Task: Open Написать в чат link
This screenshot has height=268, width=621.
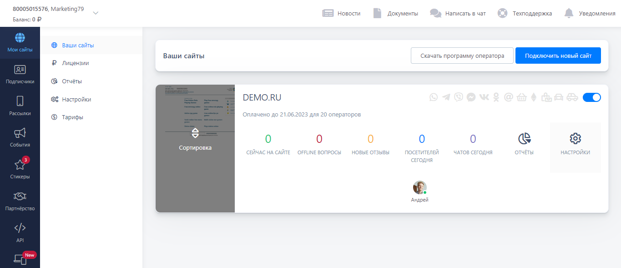Action: point(458,13)
